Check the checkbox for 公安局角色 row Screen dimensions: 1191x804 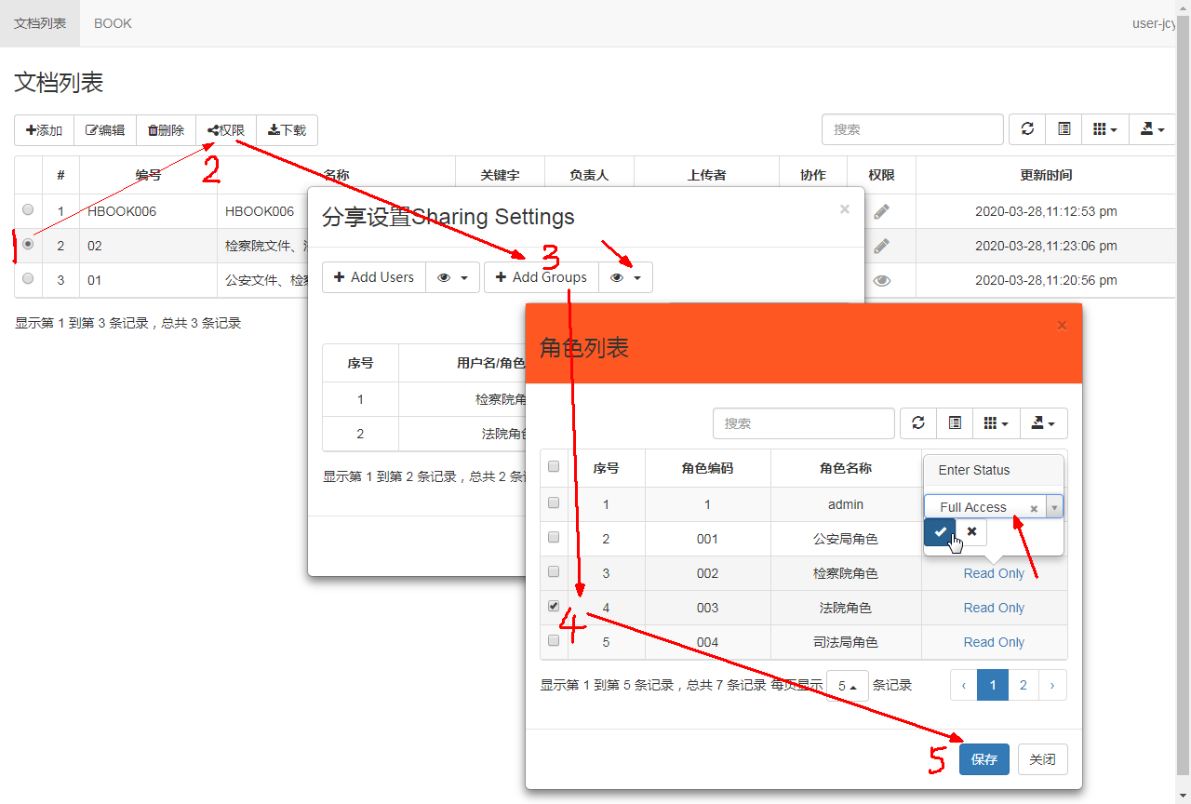click(x=554, y=537)
